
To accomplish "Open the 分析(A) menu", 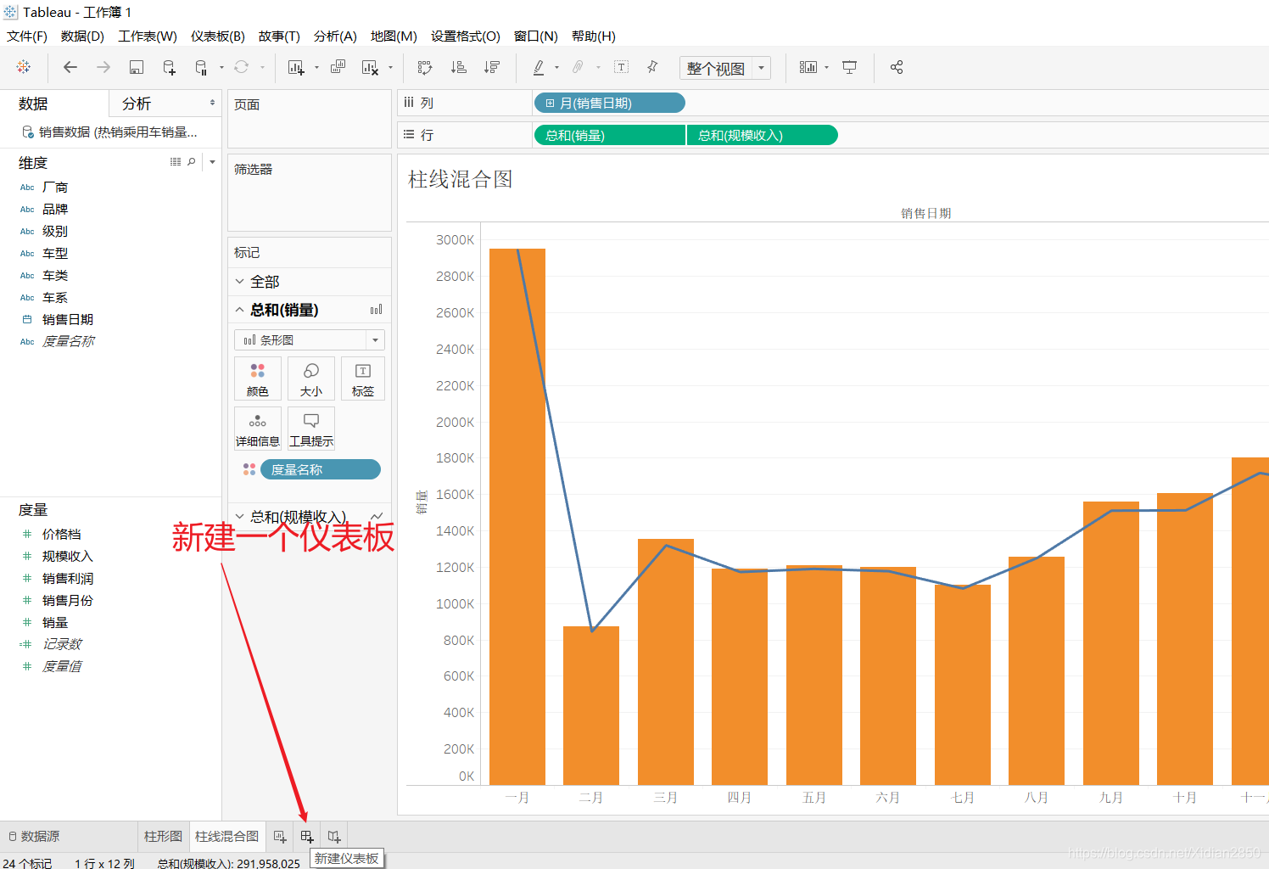I will 335,36.
